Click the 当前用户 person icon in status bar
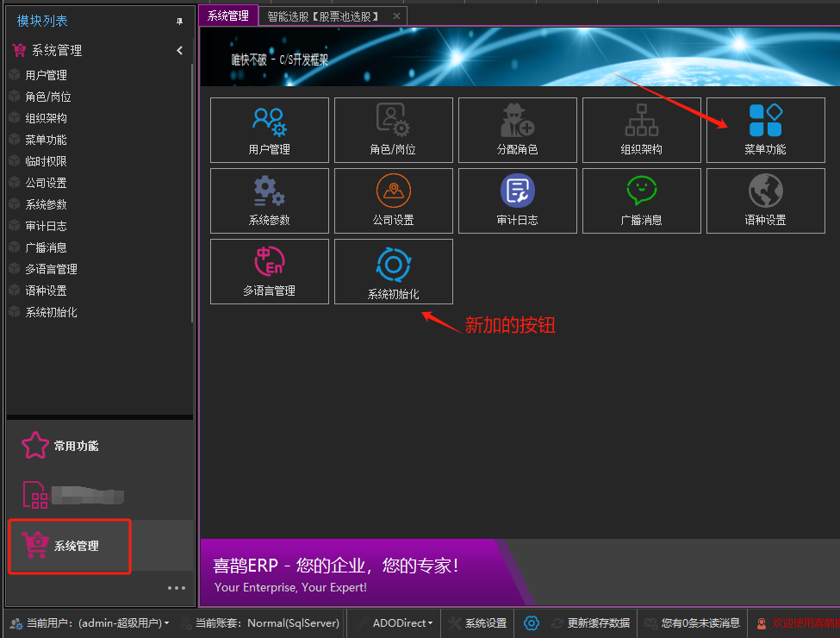 coord(16,623)
